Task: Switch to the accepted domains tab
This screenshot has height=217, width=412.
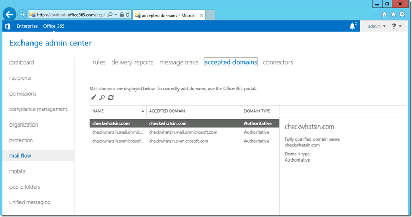Action: (x=231, y=62)
